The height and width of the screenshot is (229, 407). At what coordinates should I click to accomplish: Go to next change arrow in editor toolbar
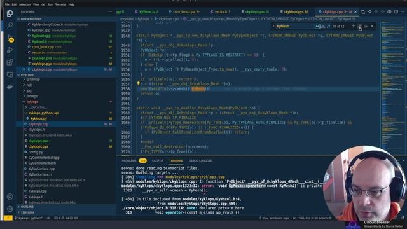(383, 11)
